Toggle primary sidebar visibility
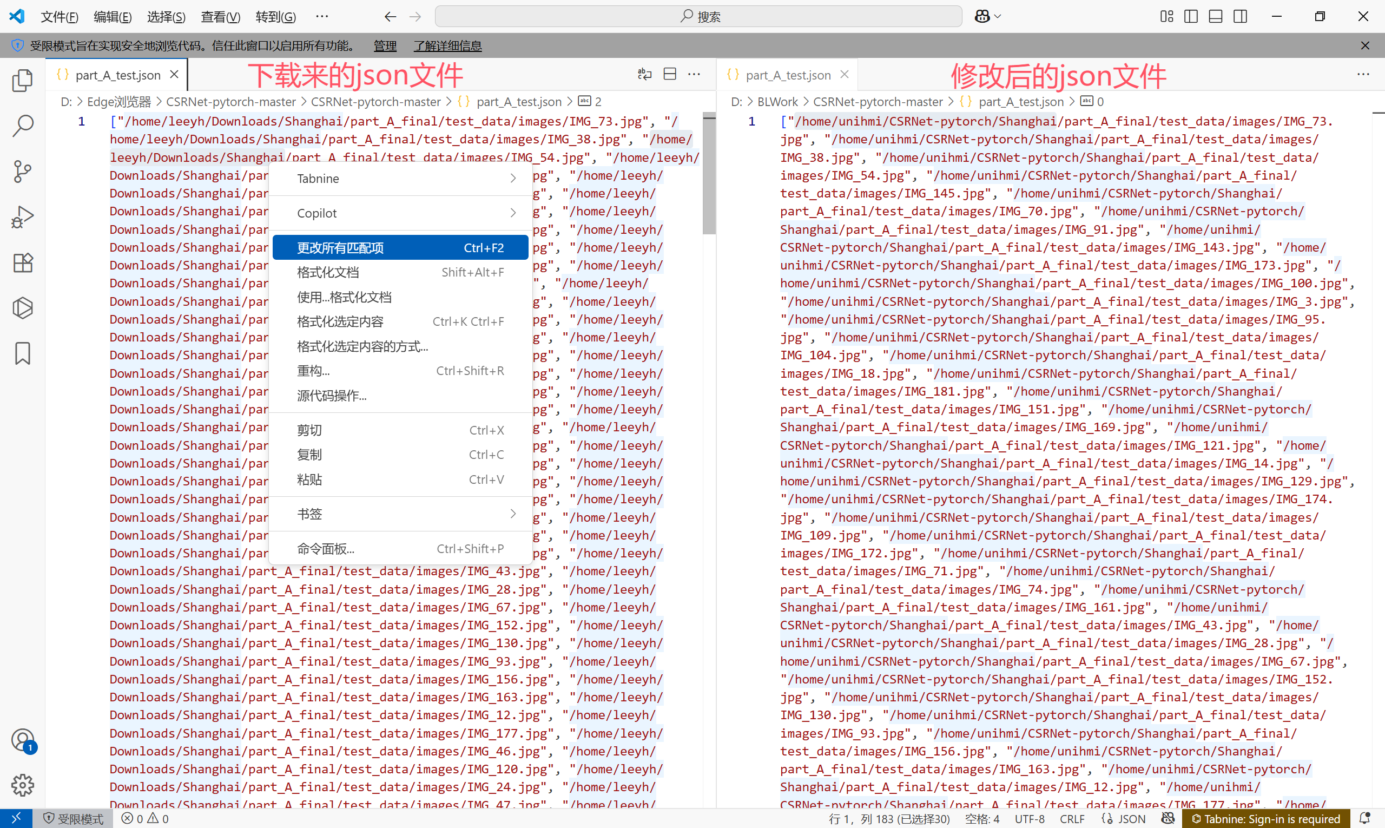Viewport: 1385px width, 828px height. 1190,16
